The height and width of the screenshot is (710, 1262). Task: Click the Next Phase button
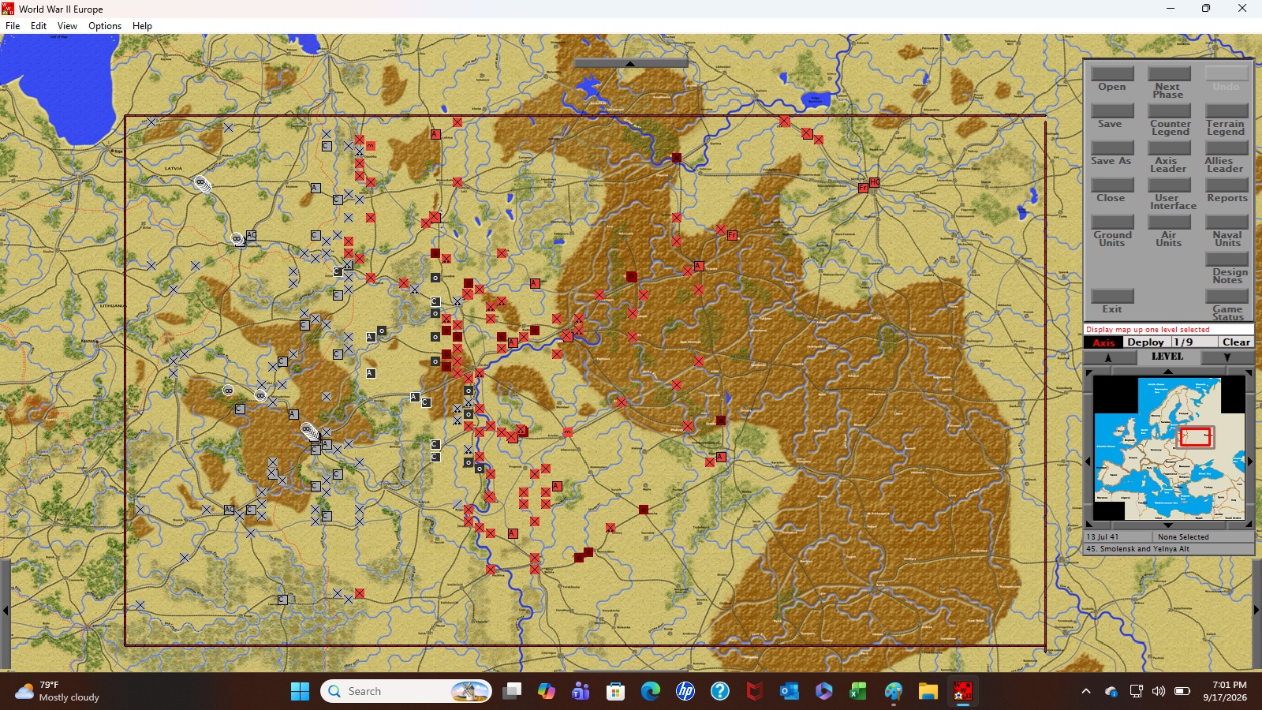pyautogui.click(x=1168, y=82)
